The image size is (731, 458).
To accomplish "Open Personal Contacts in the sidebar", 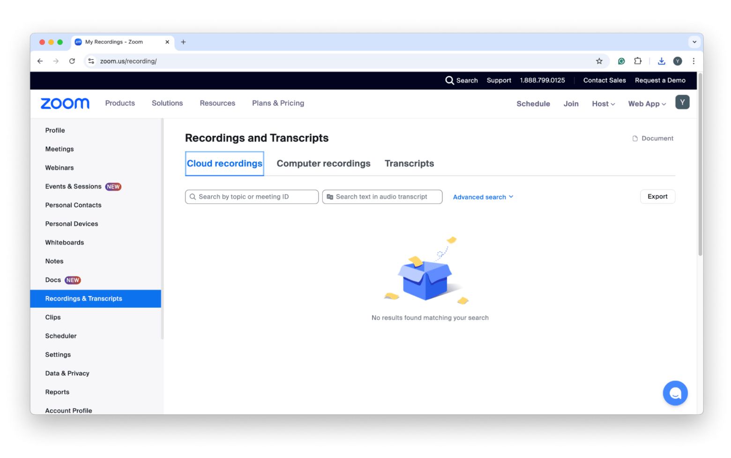I will 73,206.
